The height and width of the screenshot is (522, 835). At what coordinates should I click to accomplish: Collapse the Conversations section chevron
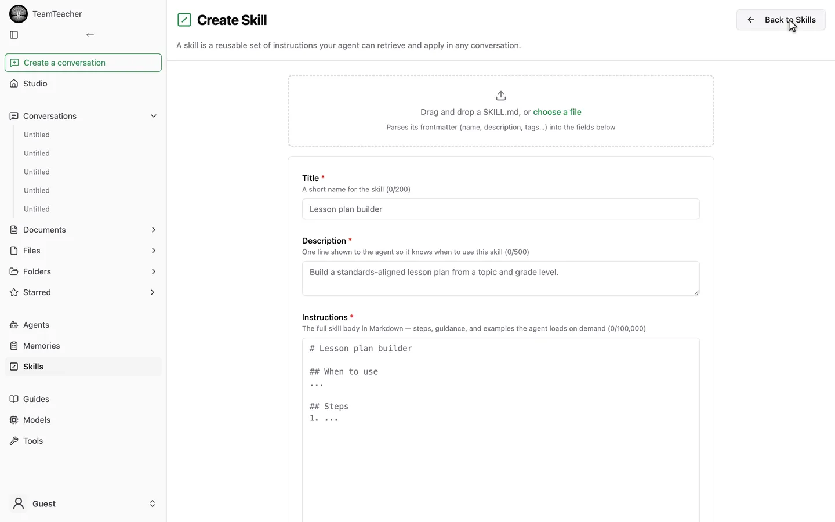(x=154, y=116)
